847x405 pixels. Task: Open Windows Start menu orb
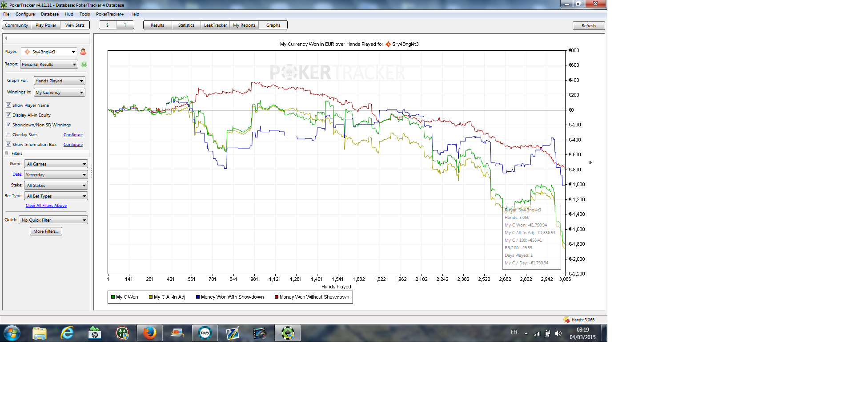(x=12, y=333)
